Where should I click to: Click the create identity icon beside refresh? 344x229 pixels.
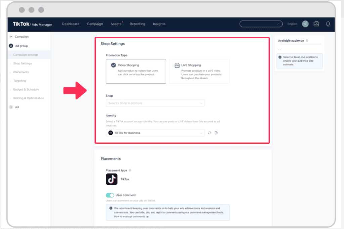click(x=216, y=133)
